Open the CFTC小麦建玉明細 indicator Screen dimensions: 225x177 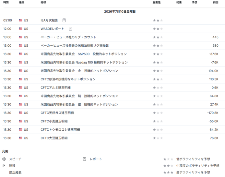tap(54, 121)
